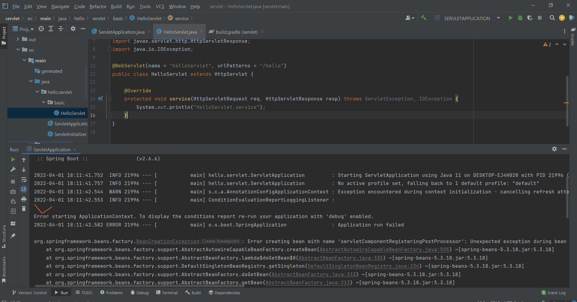Viewport: 577px width, 302px height.
Task: Open the Refactor menu
Action: coord(98,6)
